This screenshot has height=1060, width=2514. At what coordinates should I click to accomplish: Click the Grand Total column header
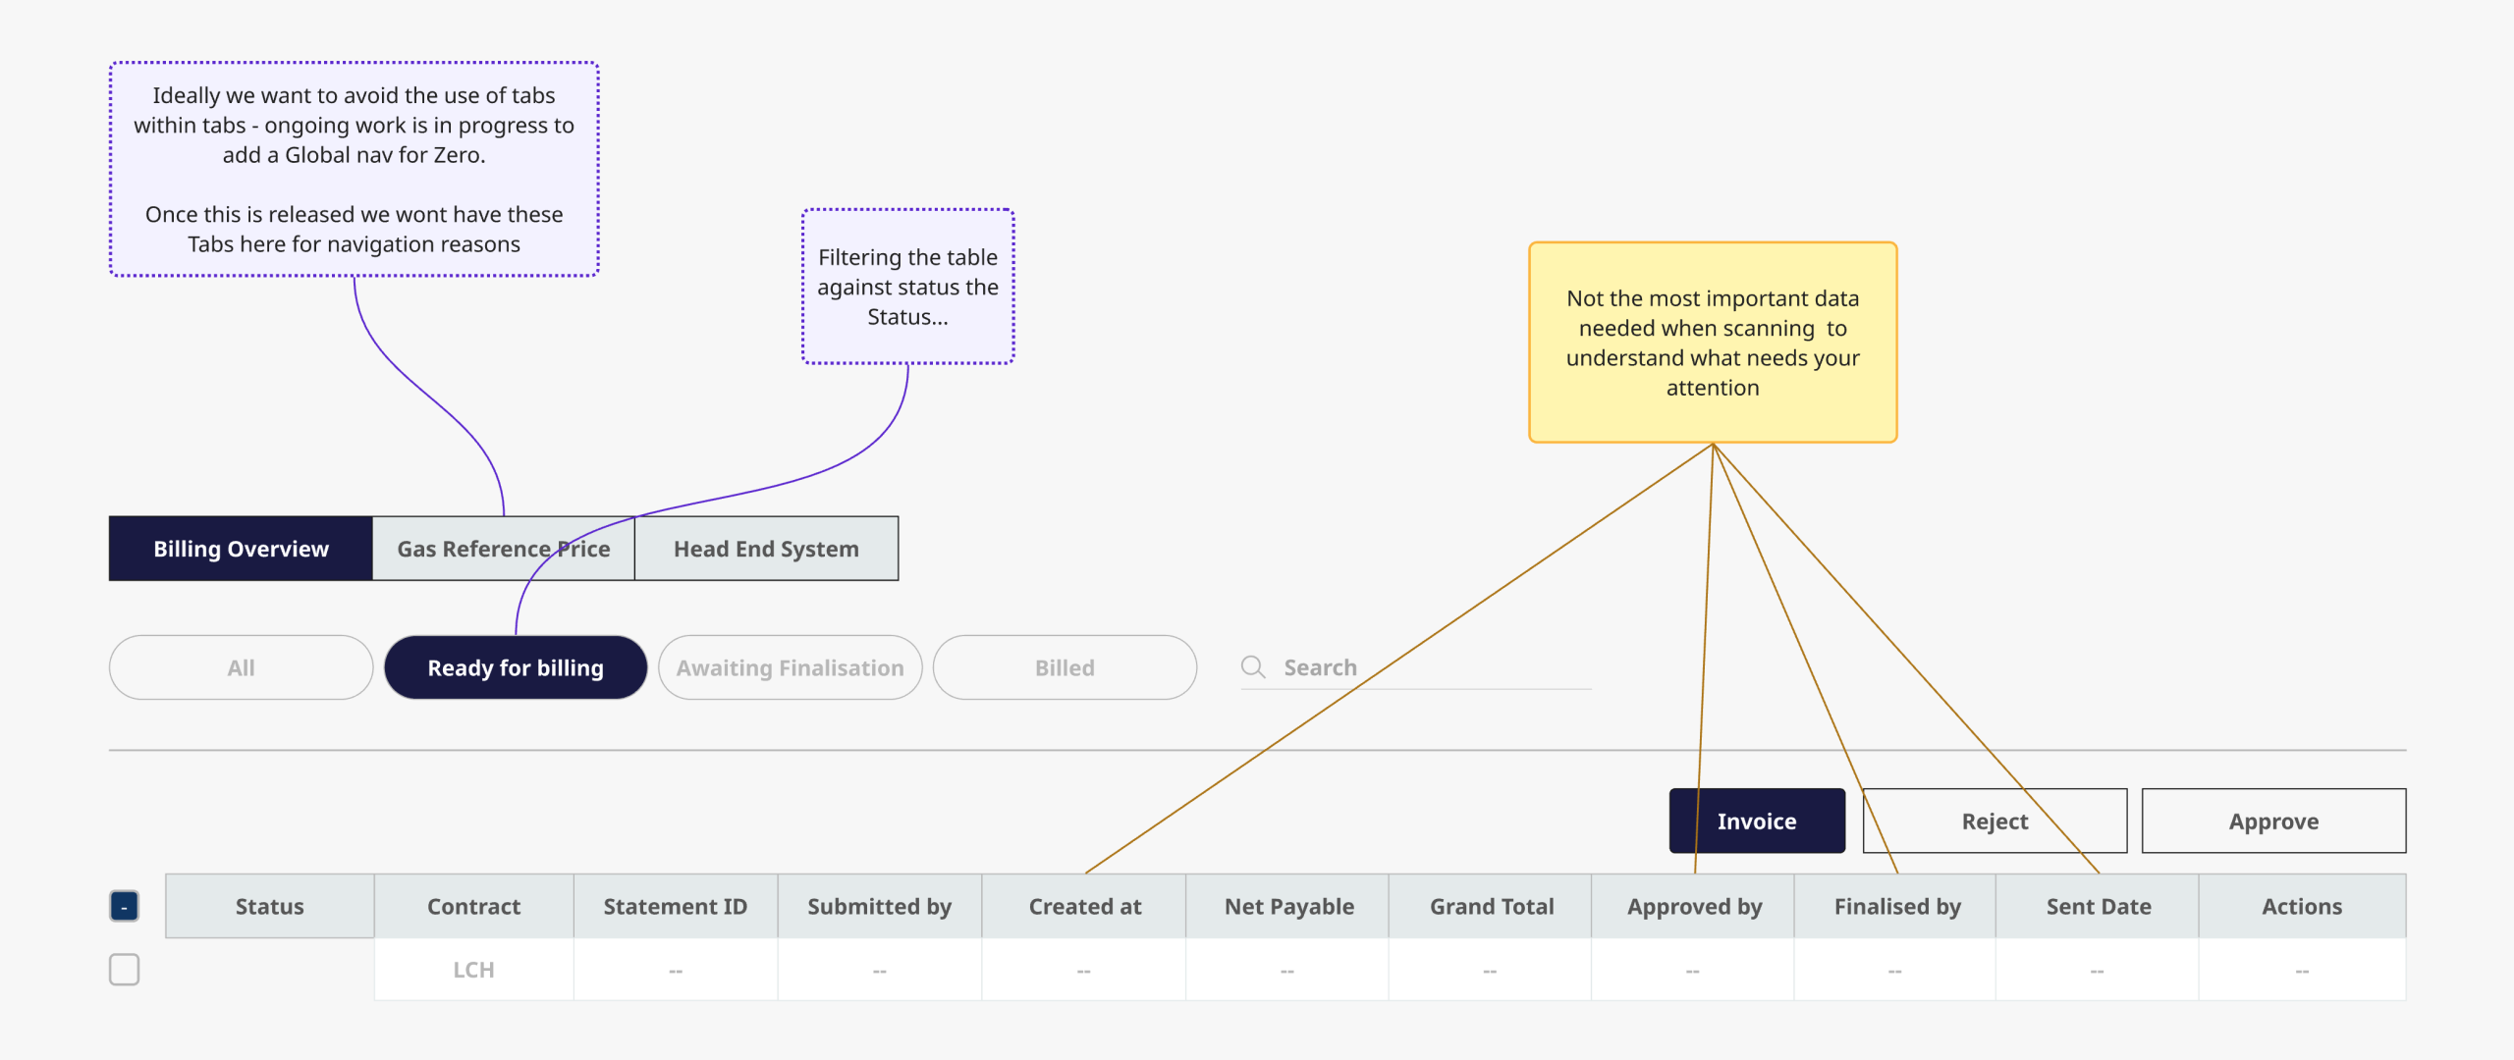[x=1491, y=906]
